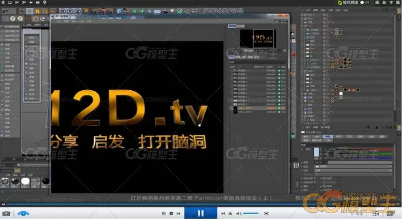
Task: Click the eject open-file button
Action: (230, 213)
